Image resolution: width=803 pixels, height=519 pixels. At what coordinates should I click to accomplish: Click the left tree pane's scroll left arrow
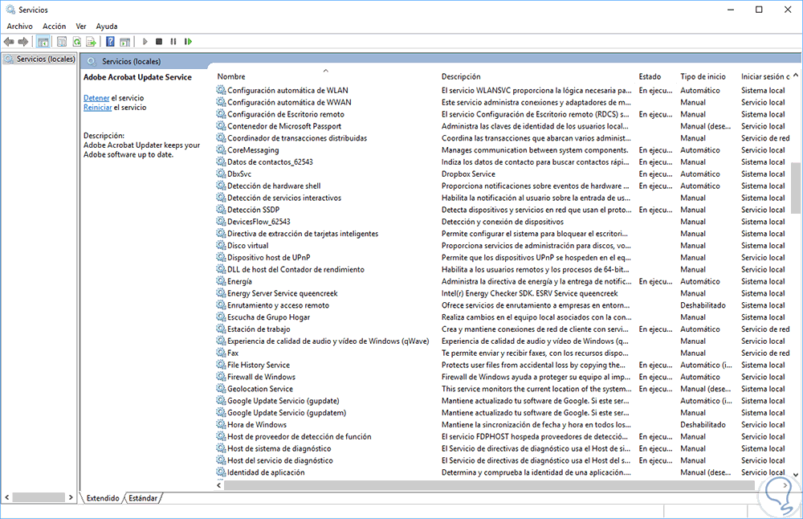[6, 497]
